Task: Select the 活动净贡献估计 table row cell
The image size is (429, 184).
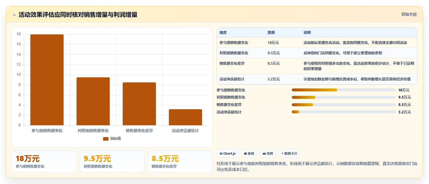Action: pyautogui.click(x=232, y=79)
